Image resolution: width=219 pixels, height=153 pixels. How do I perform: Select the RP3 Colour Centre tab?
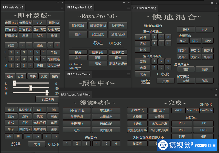[x=79, y=75]
